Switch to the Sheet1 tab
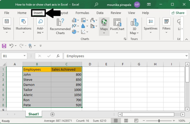The width and height of the screenshot is (190, 124). (34, 114)
